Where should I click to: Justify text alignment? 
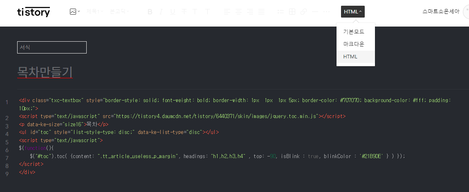click(261, 12)
